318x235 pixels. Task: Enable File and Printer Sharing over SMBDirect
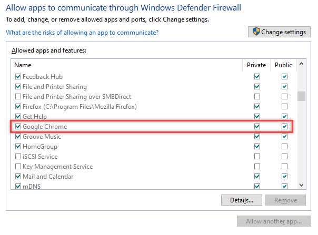[18, 97]
